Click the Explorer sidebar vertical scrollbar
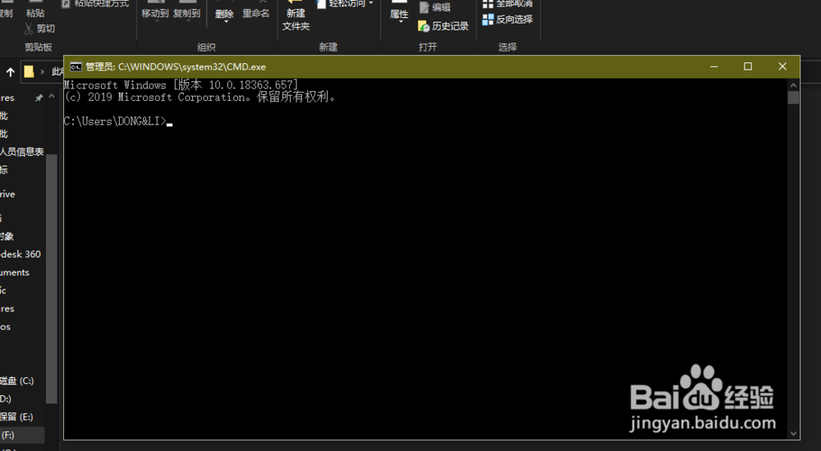This screenshot has width=821, height=451. (x=51, y=278)
